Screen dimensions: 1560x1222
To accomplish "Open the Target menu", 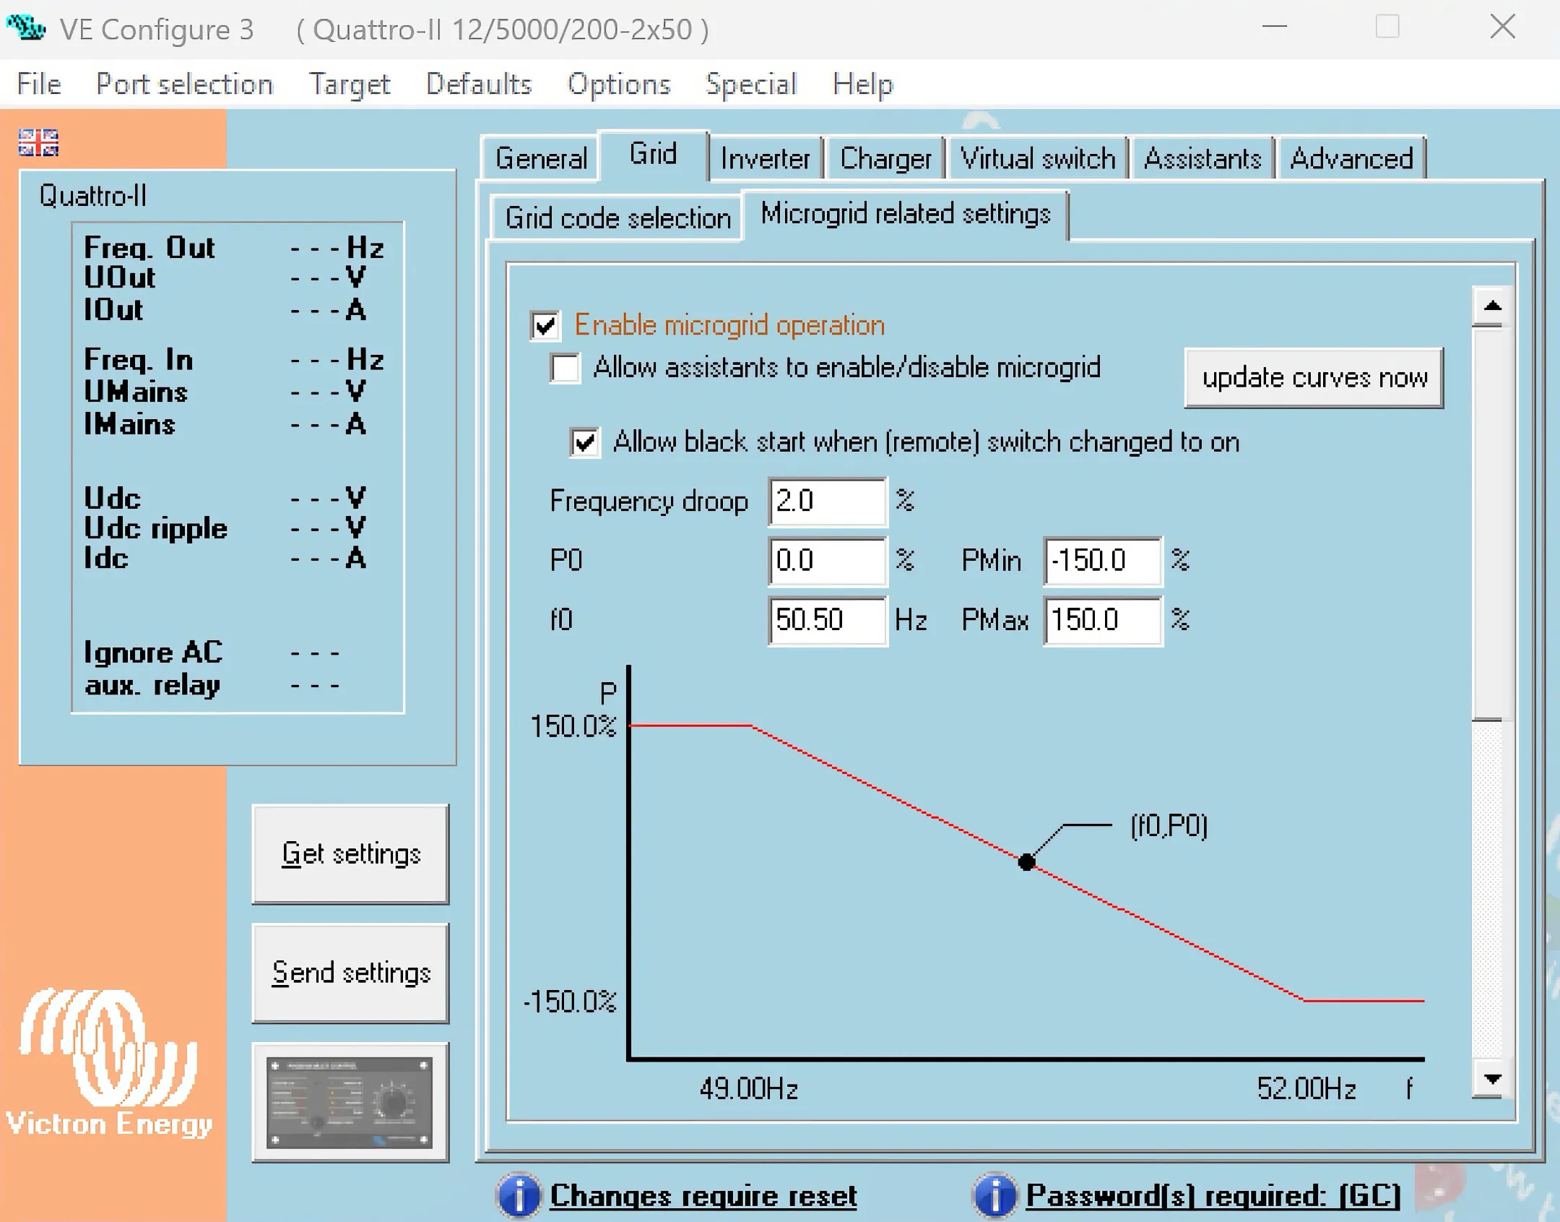I will pos(350,84).
